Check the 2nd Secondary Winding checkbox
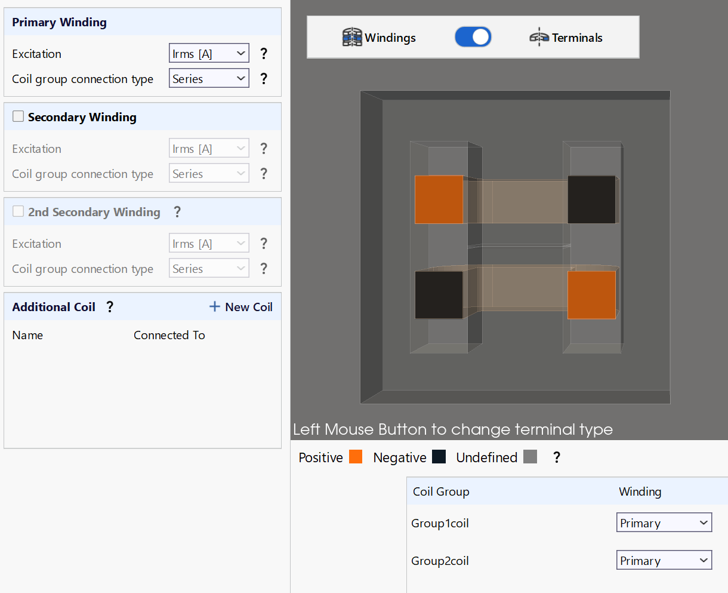This screenshot has height=593, width=728. pyautogui.click(x=18, y=211)
